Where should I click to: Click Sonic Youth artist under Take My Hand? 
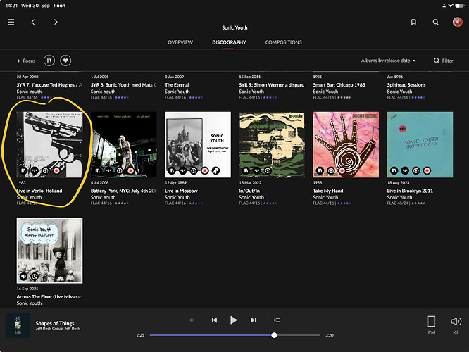pyautogui.click(x=325, y=197)
